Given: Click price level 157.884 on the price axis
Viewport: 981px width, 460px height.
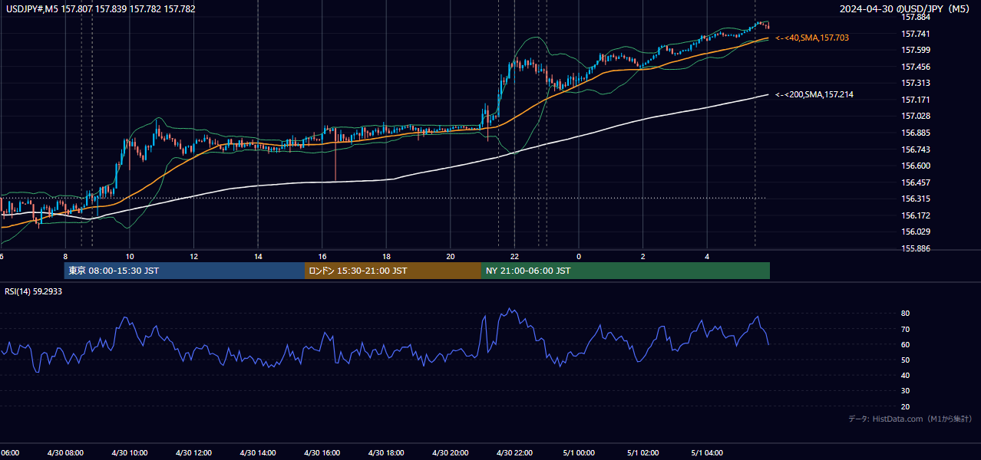Looking at the screenshot, I should (916, 17).
